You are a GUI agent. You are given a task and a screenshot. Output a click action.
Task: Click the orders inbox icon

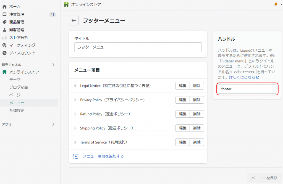[4, 14]
